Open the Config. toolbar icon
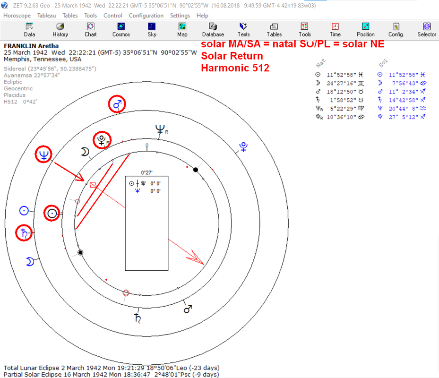This screenshot has width=439, height=378. pos(396,30)
